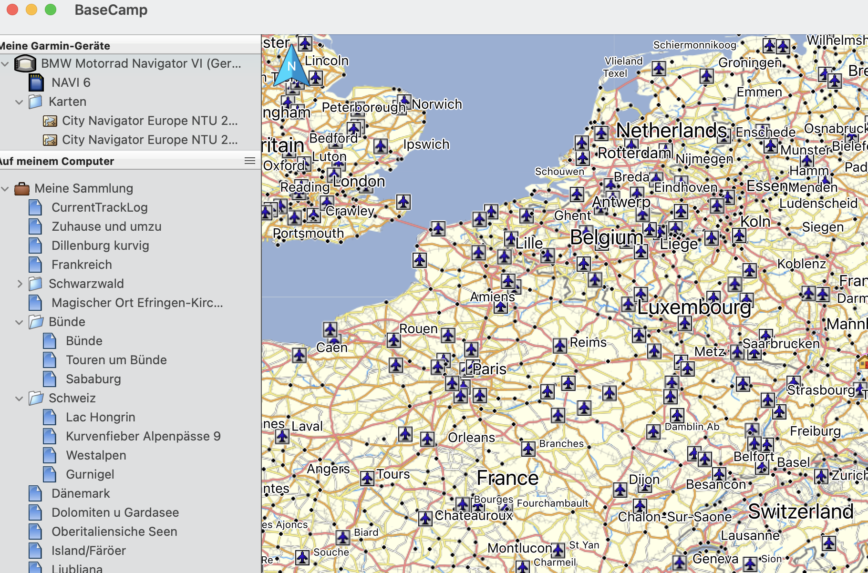Click the airport icon left of Ipswich
The image size is (868, 573).
[381, 146]
